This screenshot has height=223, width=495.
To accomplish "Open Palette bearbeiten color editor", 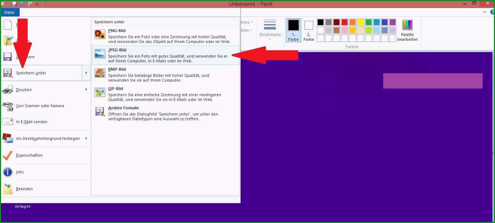I will (x=408, y=31).
